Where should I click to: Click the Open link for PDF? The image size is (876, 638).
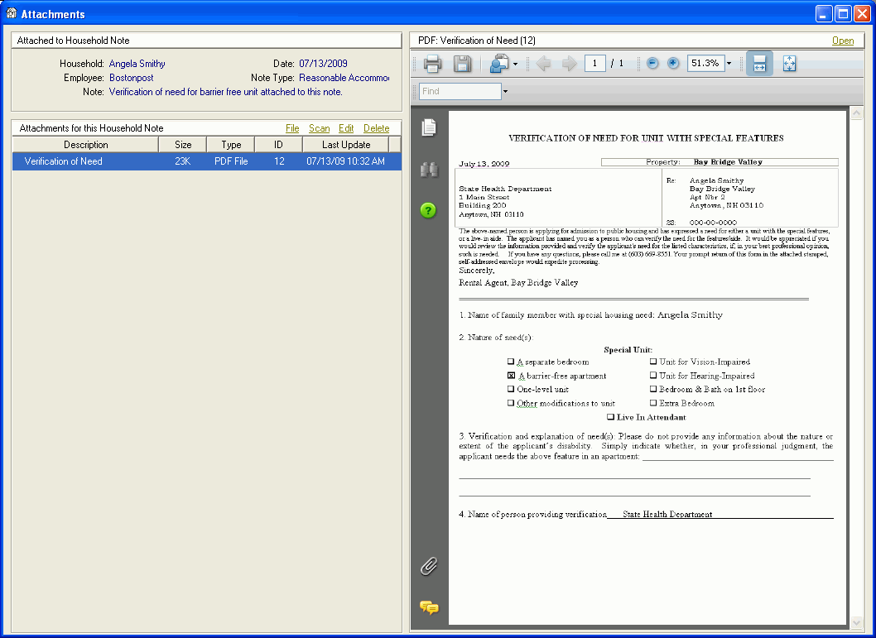[x=842, y=41]
